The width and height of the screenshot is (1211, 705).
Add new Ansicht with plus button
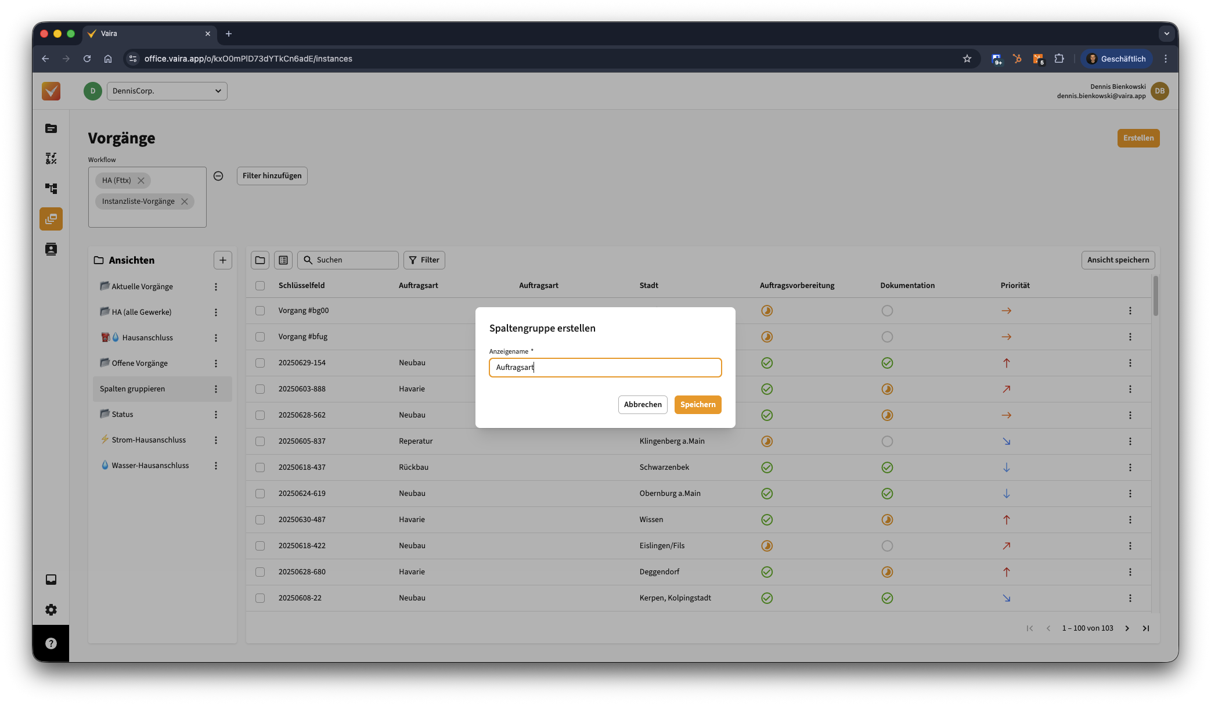pyautogui.click(x=223, y=260)
